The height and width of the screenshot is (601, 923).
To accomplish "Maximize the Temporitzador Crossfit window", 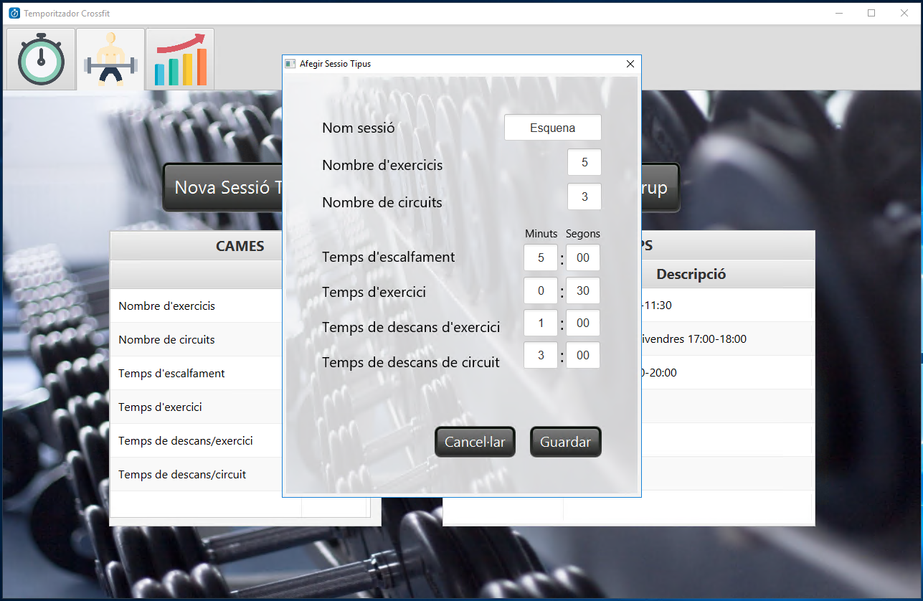I will [x=871, y=13].
